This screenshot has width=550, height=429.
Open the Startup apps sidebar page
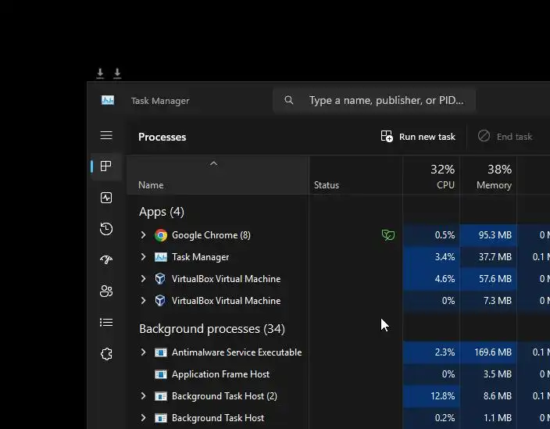pyautogui.click(x=106, y=259)
